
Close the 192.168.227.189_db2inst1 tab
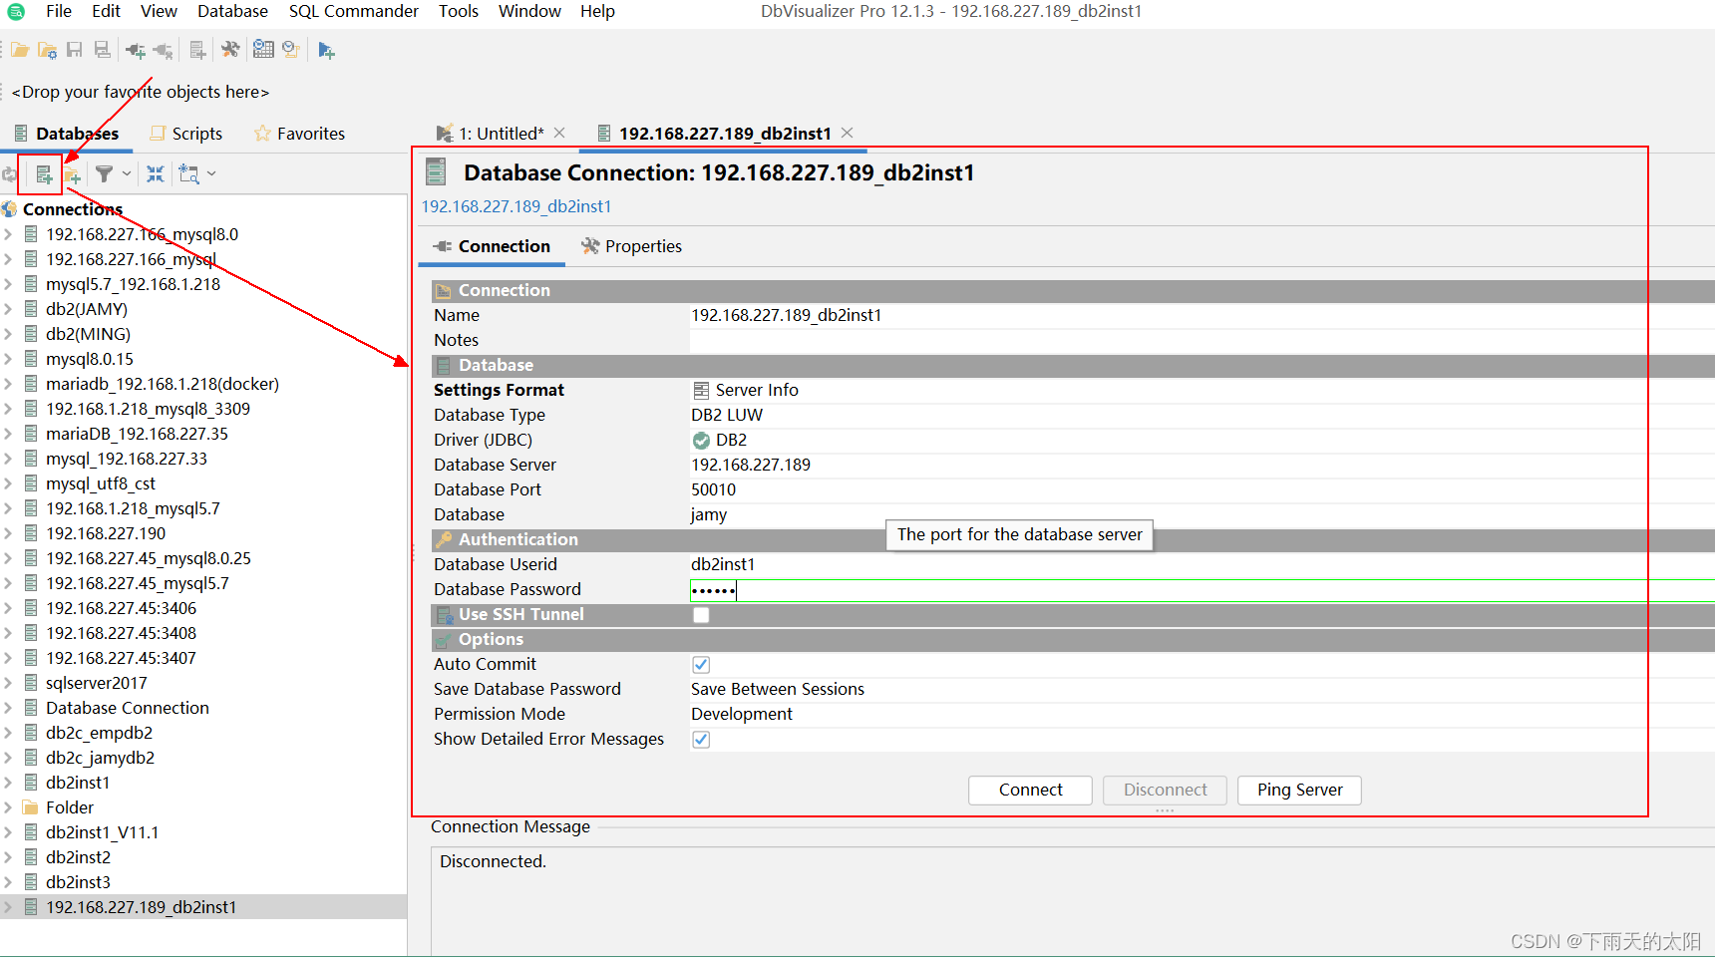848,133
